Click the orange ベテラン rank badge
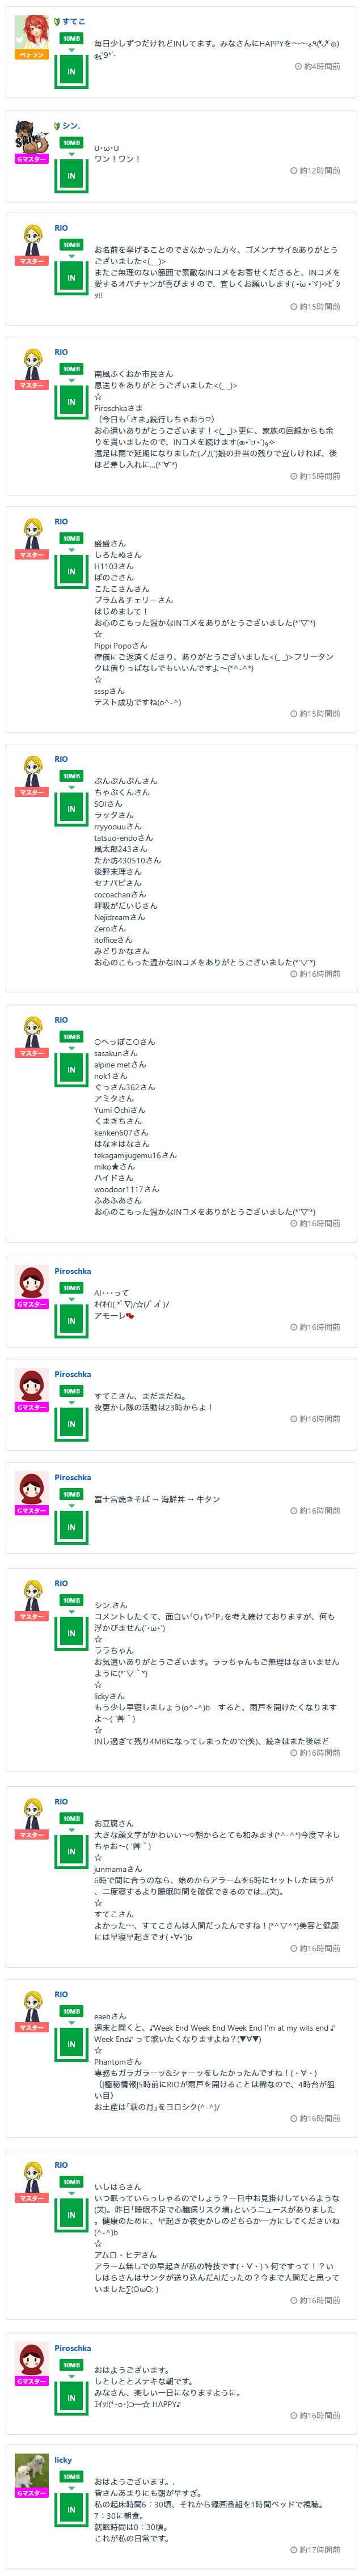This screenshot has height=2576, width=363. (32, 55)
